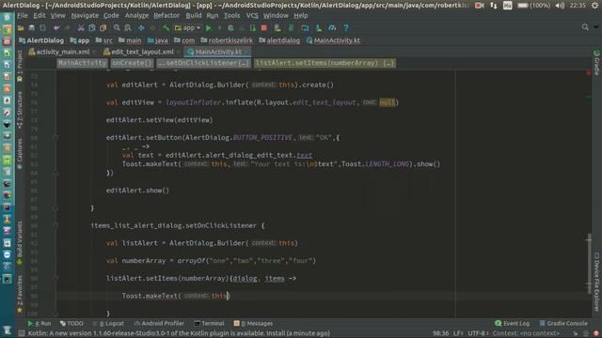Close the MainActivity.kt editor tab

[x=246, y=53]
